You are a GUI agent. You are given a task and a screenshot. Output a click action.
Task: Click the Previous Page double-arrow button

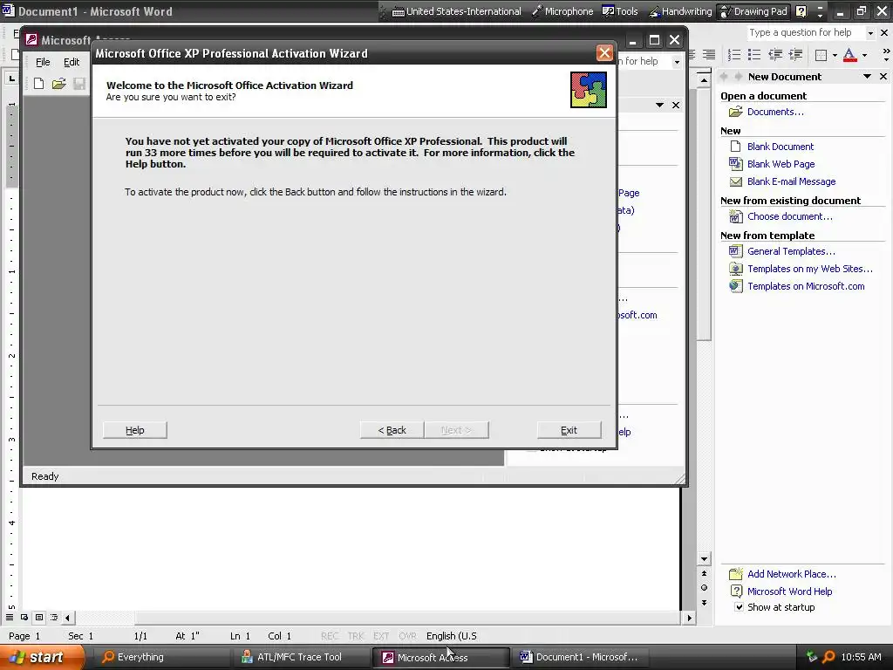click(704, 574)
